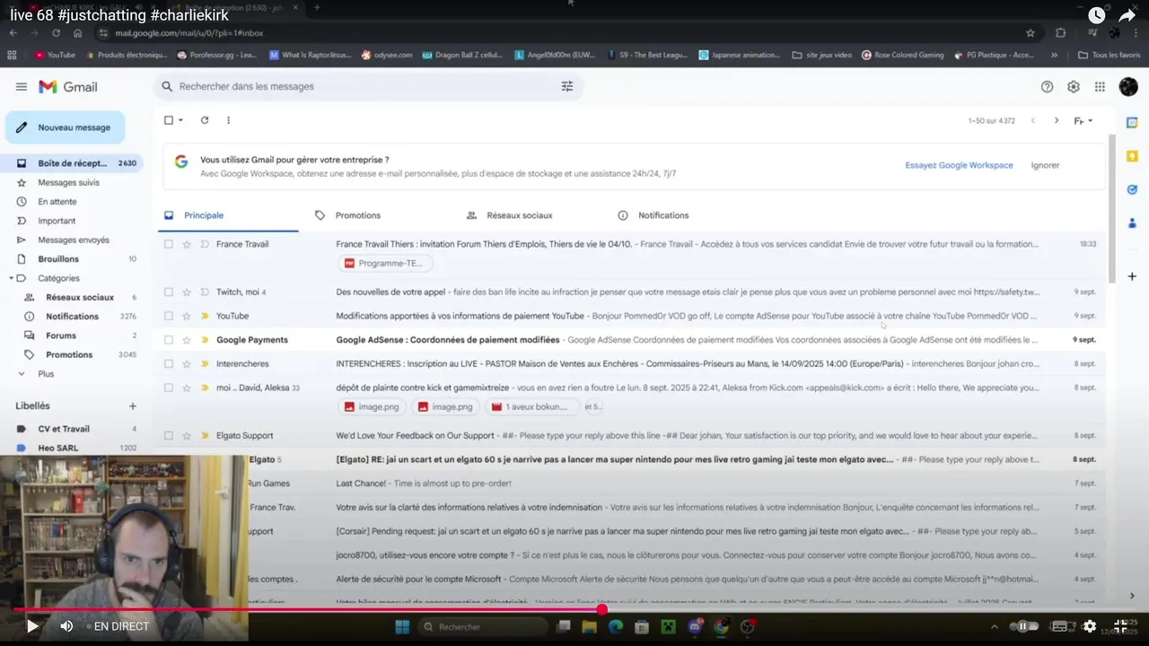Screen dimensions: 1149x646
Task: Open the select-all dropdown arrow
Action: pyautogui.click(x=180, y=120)
